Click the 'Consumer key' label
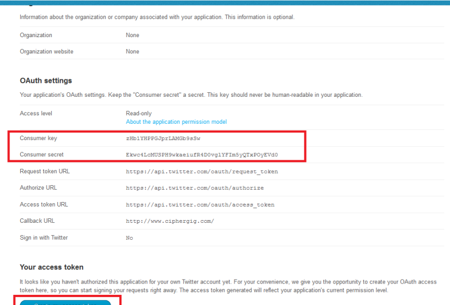This screenshot has height=305, width=450. pyautogui.click(x=38, y=138)
